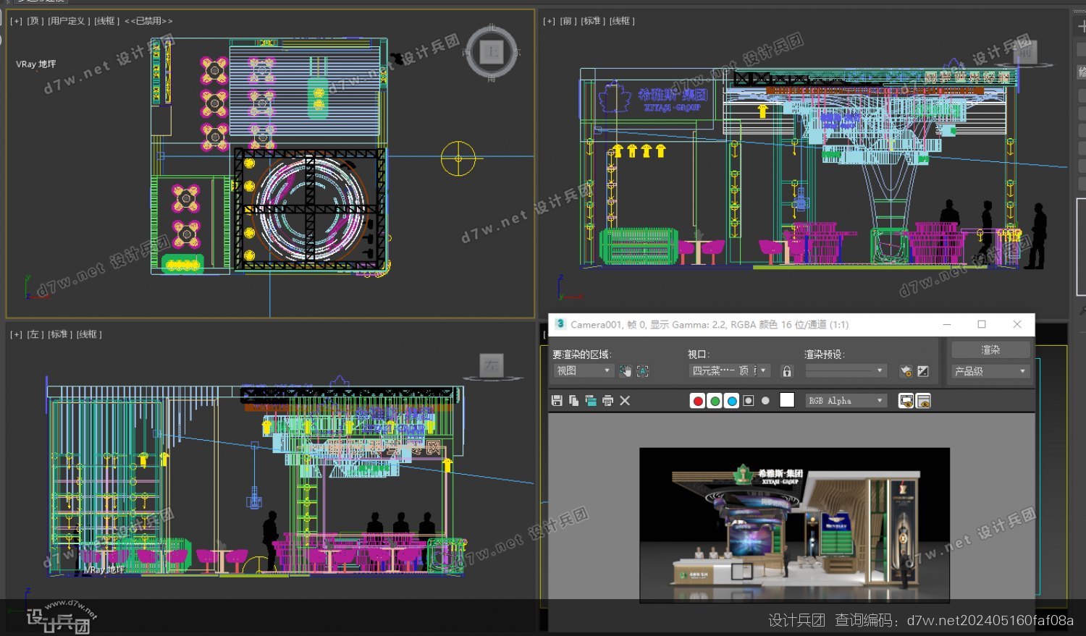Click the Edit Region hand icon

(626, 371)
